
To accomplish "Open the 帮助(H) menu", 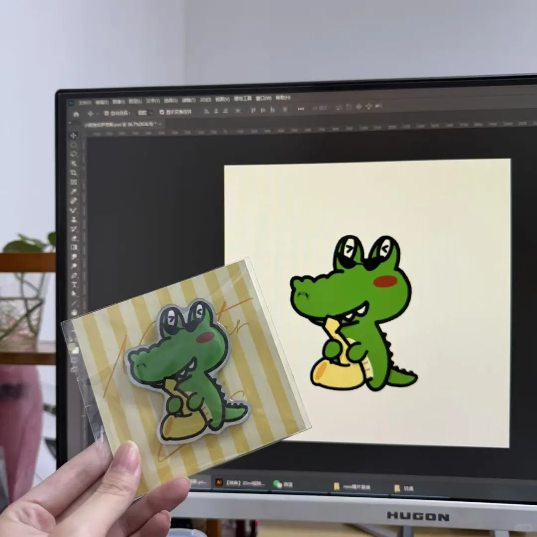I will coord(283,98).
